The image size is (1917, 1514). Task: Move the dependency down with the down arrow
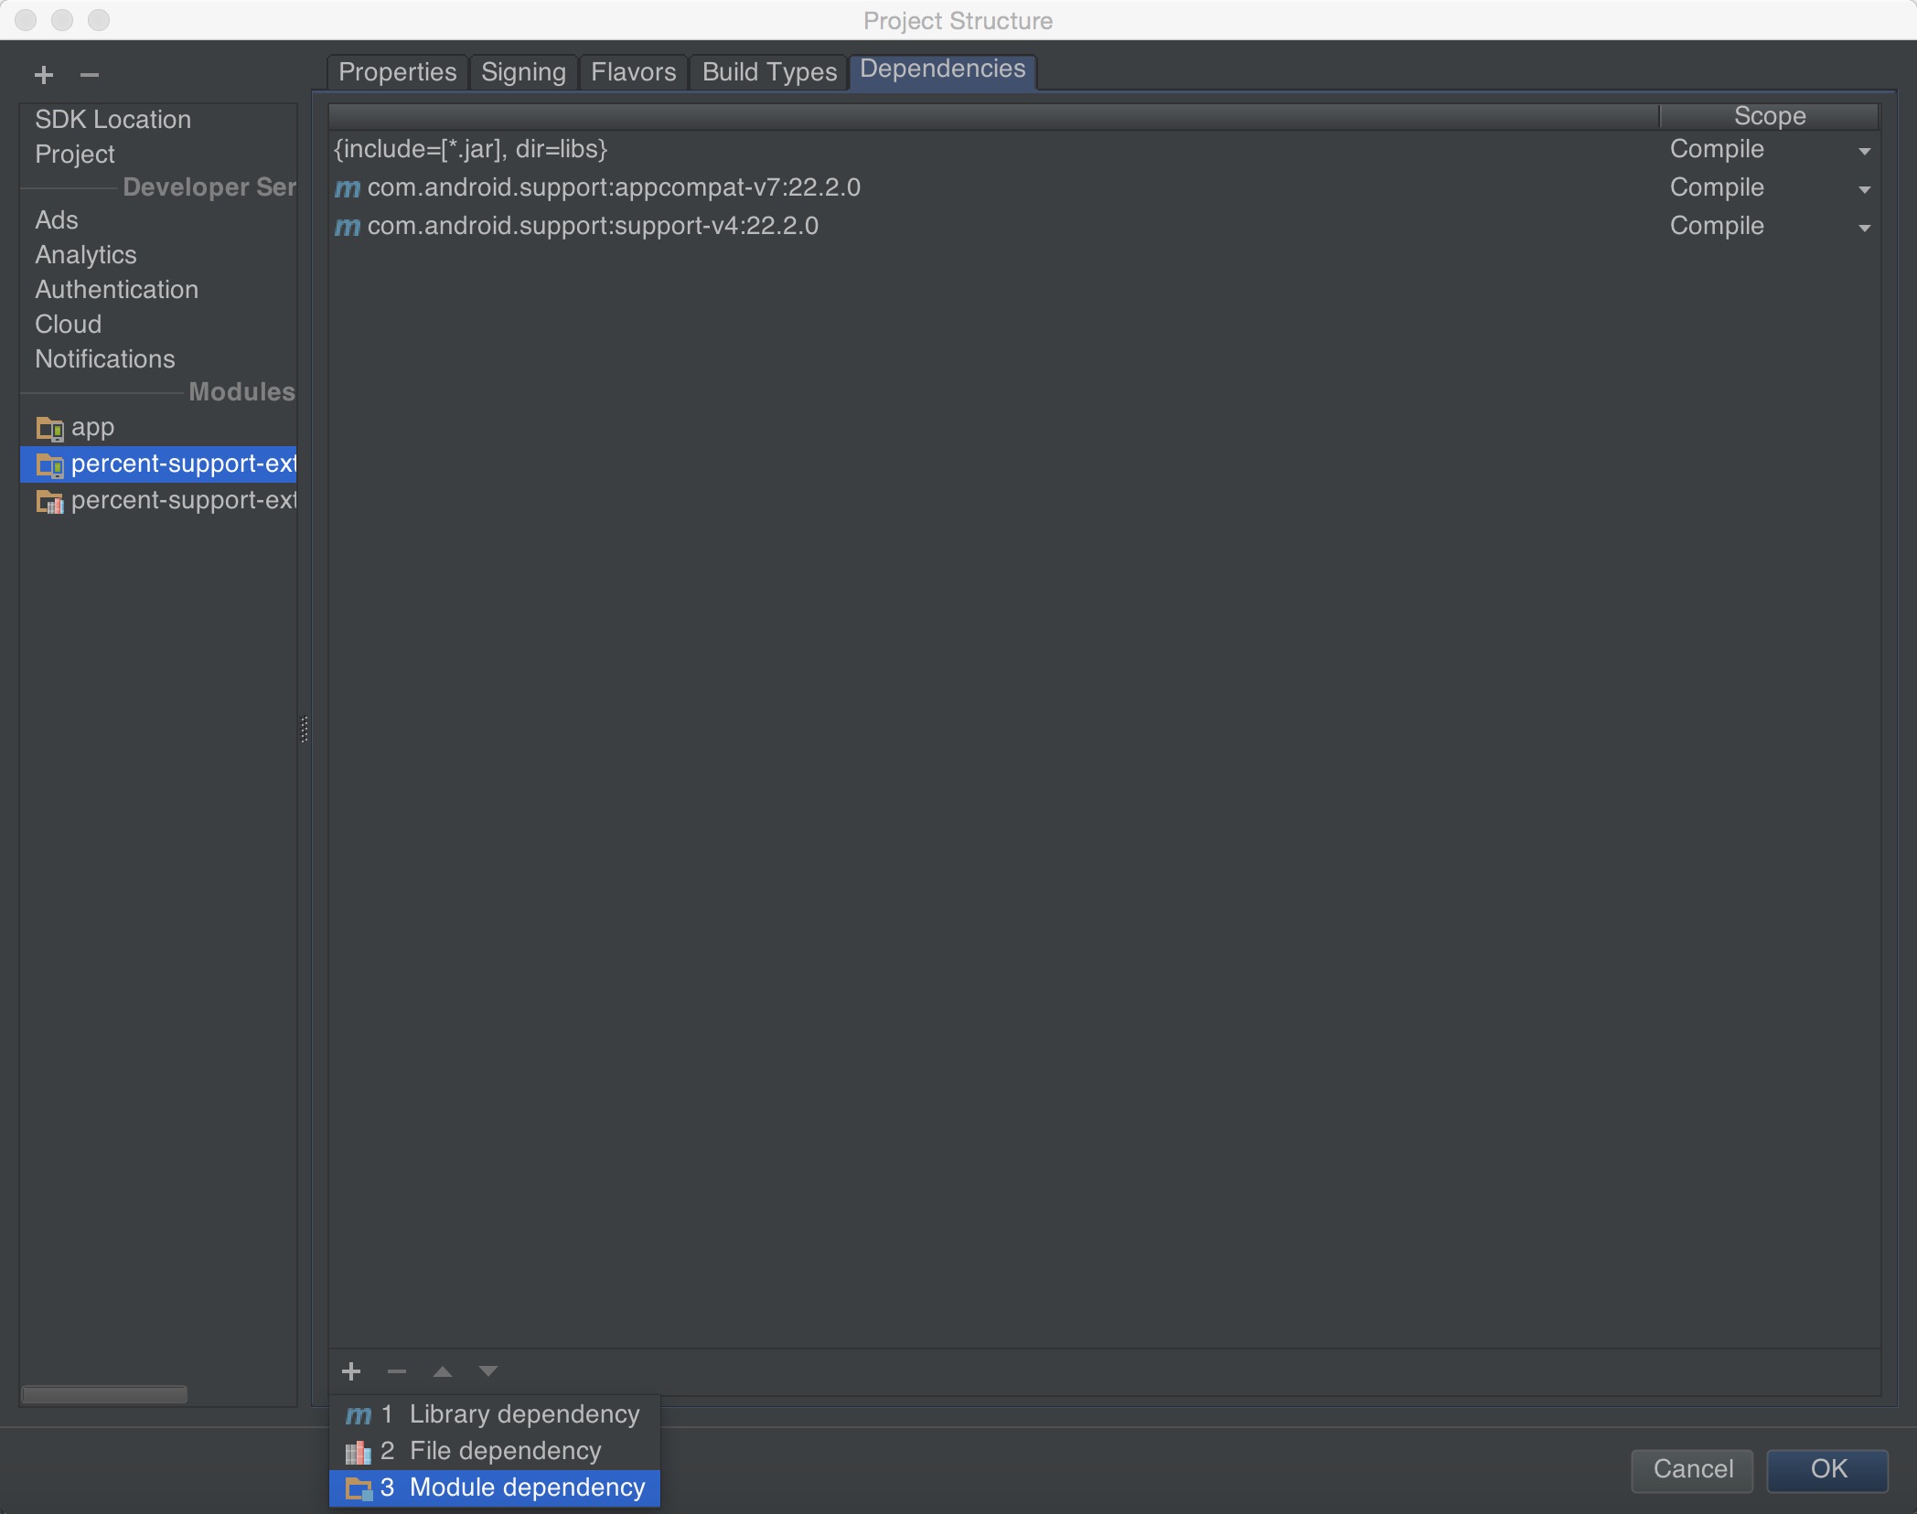[488, 1371]
